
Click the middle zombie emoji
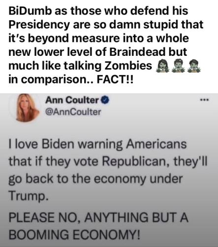(178, 66)
